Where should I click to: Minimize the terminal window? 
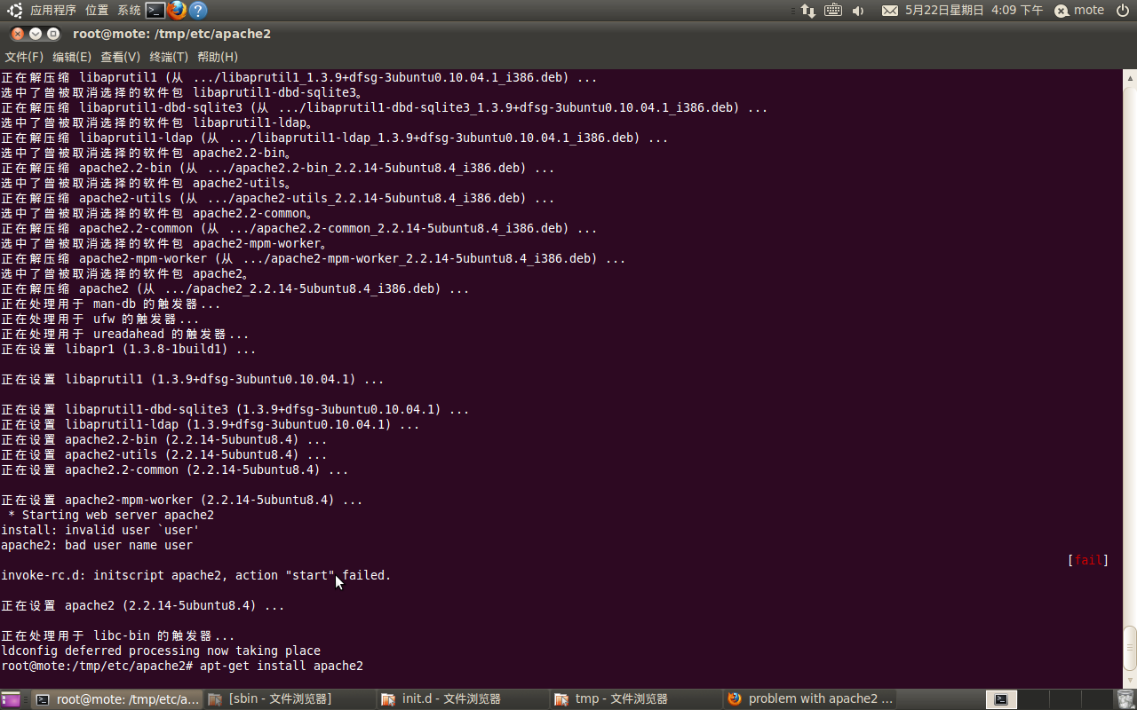click(36, 34)
